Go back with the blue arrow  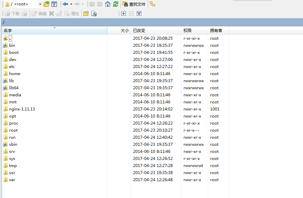65,4
